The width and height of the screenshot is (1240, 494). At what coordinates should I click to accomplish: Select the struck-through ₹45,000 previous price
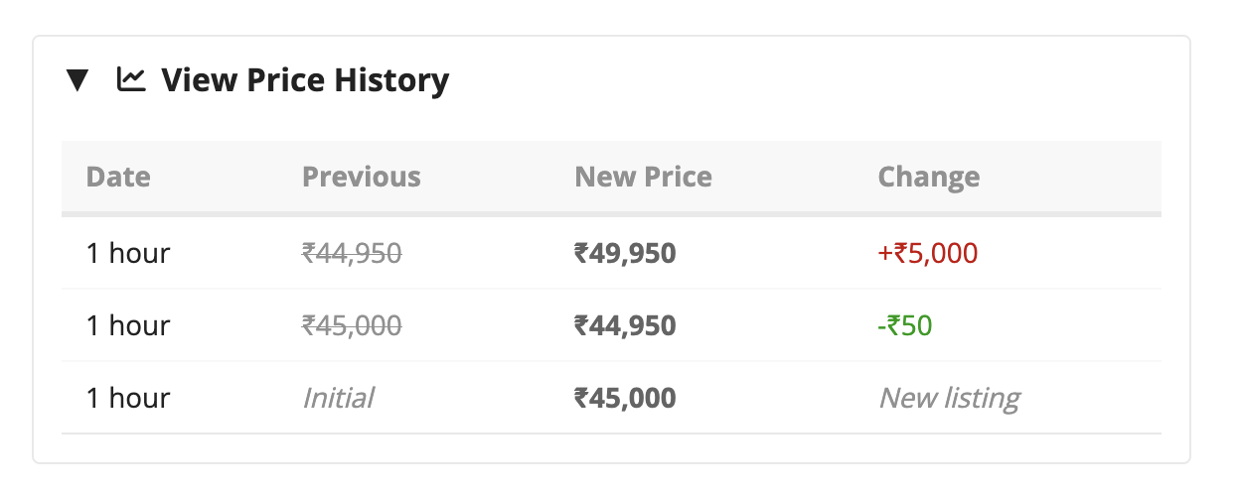point(352,325)
